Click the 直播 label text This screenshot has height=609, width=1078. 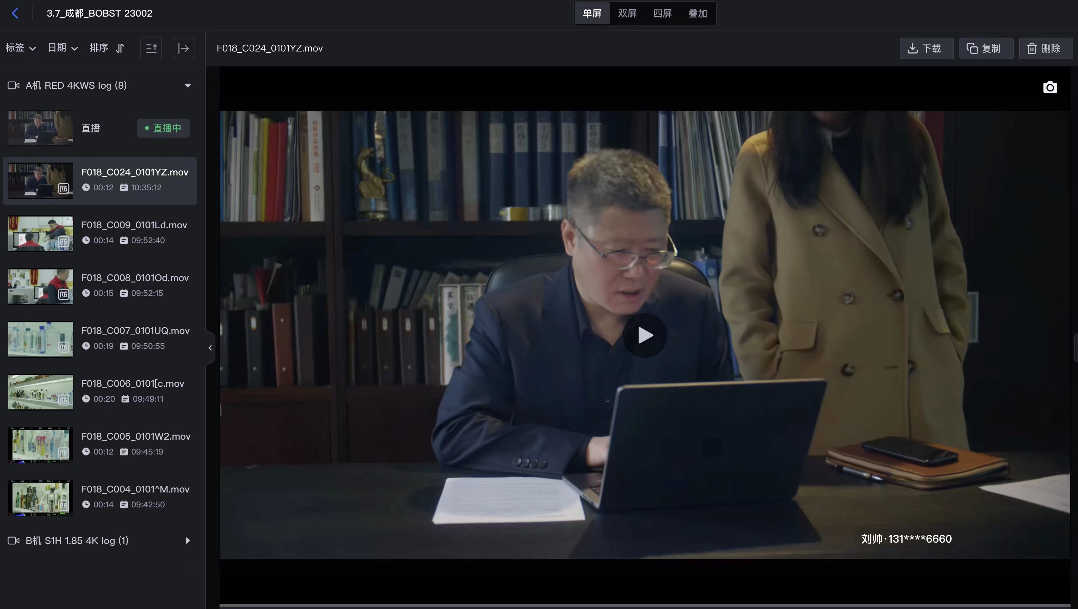(x=91, y=128)
